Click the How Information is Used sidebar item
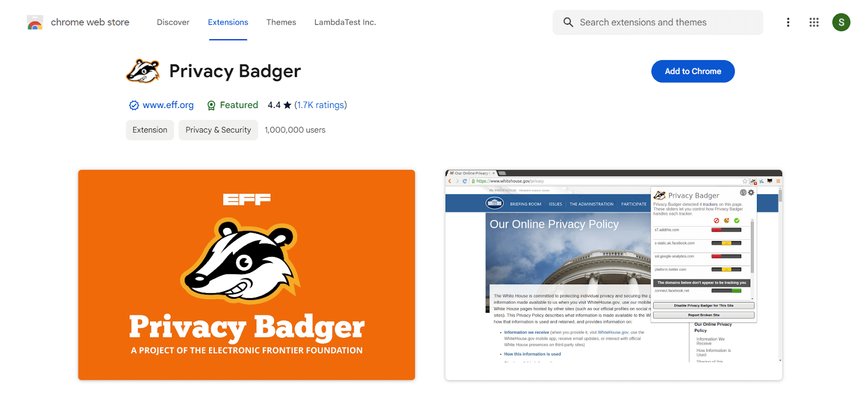The image size is (860, 396). pos(713,352)
